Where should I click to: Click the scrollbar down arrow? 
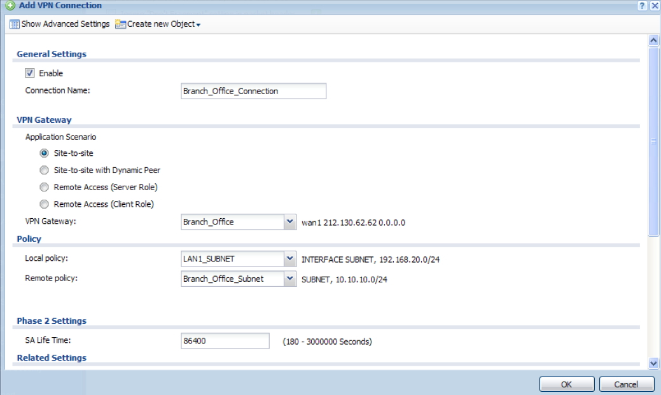pos(653,363)
